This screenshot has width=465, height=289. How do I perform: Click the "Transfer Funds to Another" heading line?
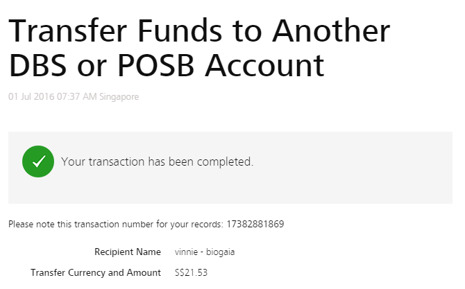point(199,30)
